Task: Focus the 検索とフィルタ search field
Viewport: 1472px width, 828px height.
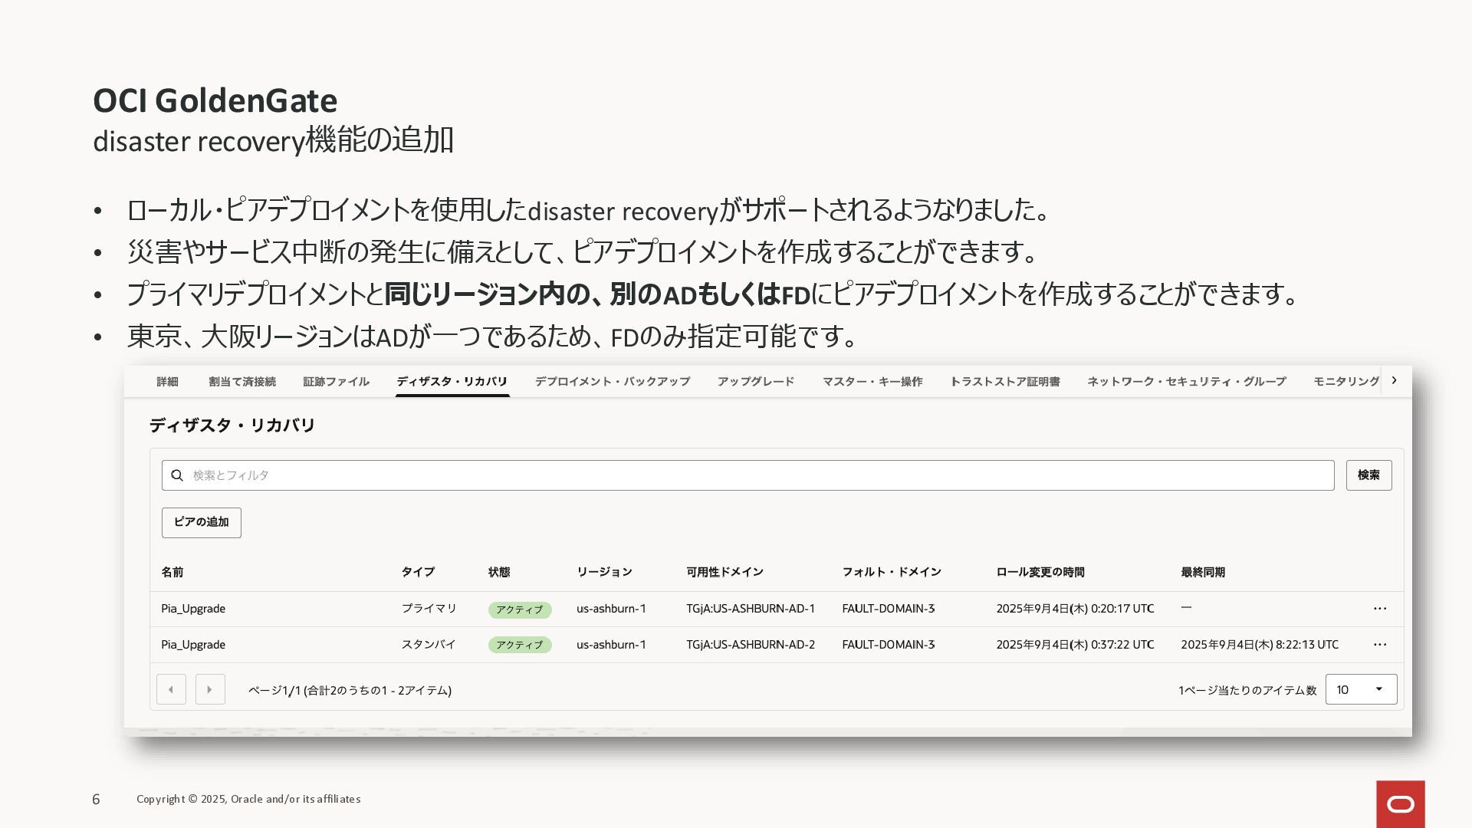Action: (x=747, y=475)
